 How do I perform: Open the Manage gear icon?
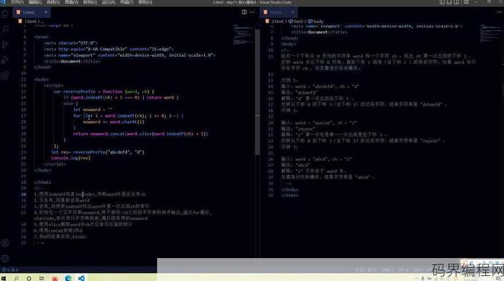pyautogui.click(x=5, y=258)
